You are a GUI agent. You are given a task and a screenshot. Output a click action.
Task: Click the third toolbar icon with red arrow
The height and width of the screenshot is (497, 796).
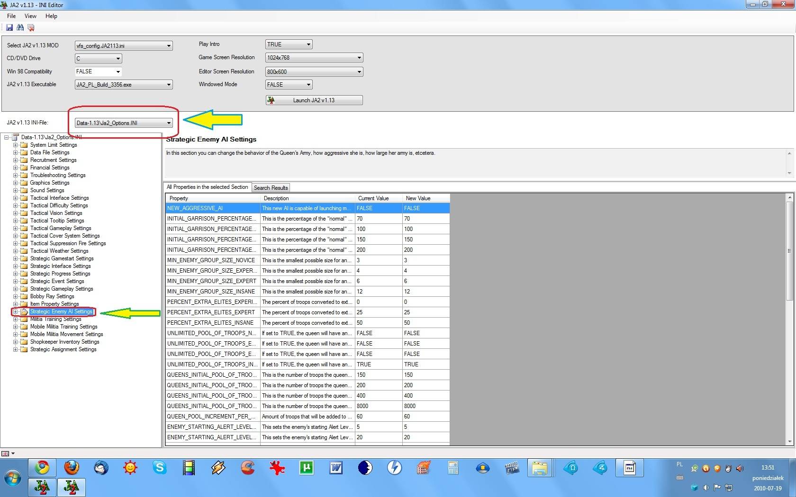pos(31,27)
